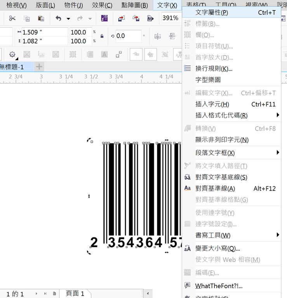The height and width of the screenshot is (298, 287).
Task: Click the plus button to add new document
Action: click(x=39, y=67)
